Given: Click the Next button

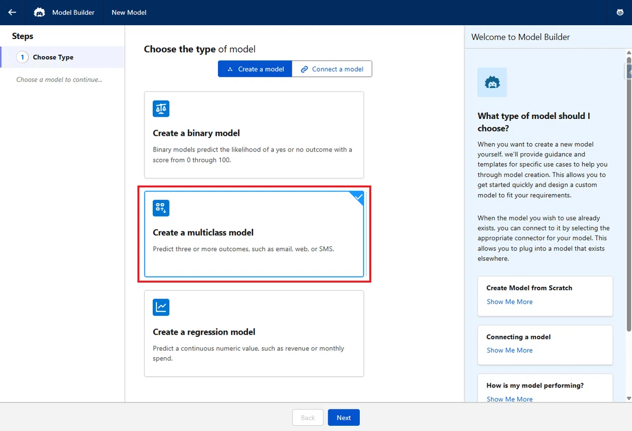Looking at the screenshot, I should [x=343, y=417].
